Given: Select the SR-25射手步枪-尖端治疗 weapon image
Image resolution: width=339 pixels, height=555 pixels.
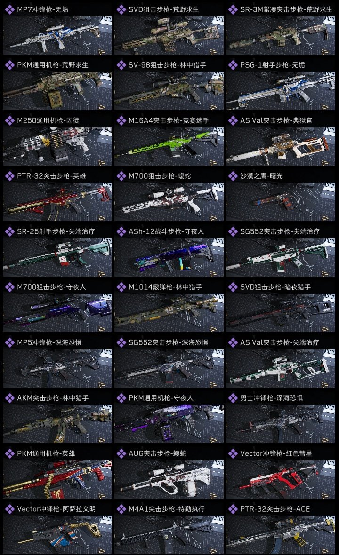Looking at the screenshot, I should point(57,258).
